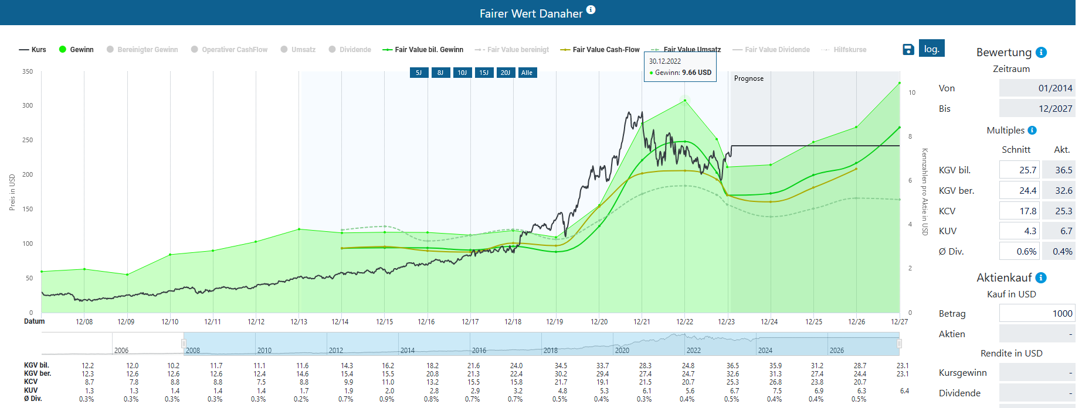Screen dimensions: 1082x408
Task: Click the Betrag input field showing 1000
Action: tap(1037, 313)
